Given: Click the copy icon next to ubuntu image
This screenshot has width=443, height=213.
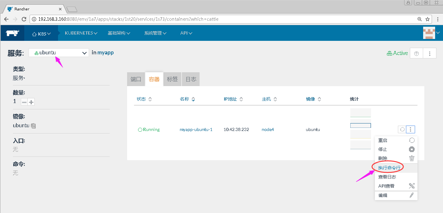Looking at the screenshot, I should click(33, 126).
